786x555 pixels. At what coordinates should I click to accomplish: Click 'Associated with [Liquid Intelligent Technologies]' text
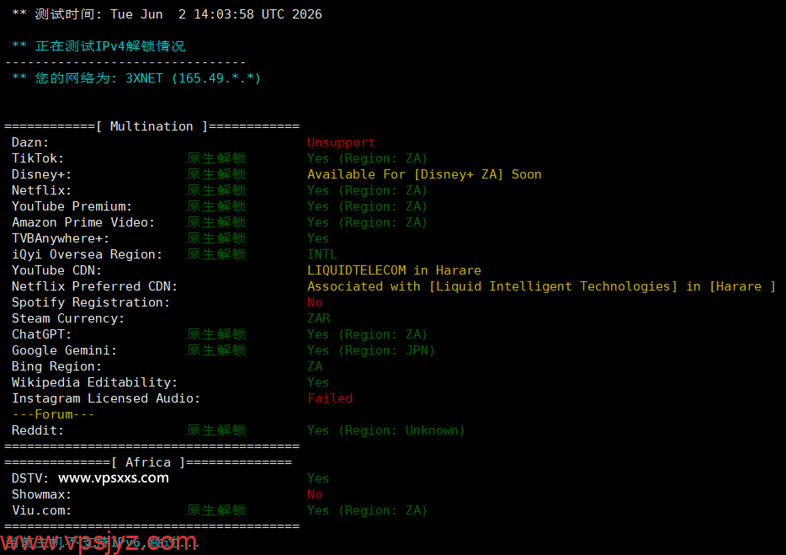pyautogui.click(x=492, y=286)
